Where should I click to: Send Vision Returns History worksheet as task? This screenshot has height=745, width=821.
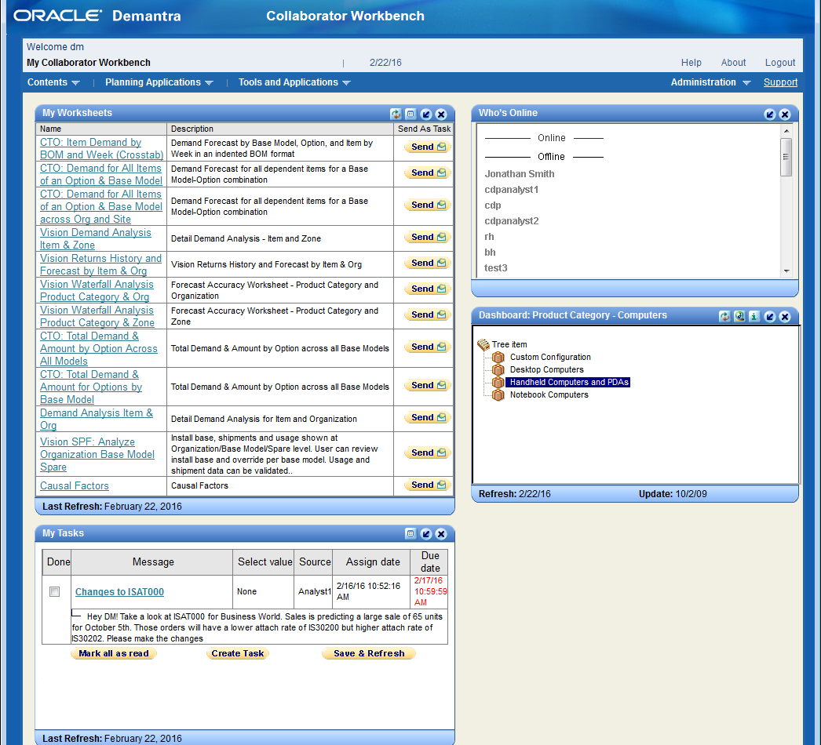pyautogui.click(x=428, y=263)
